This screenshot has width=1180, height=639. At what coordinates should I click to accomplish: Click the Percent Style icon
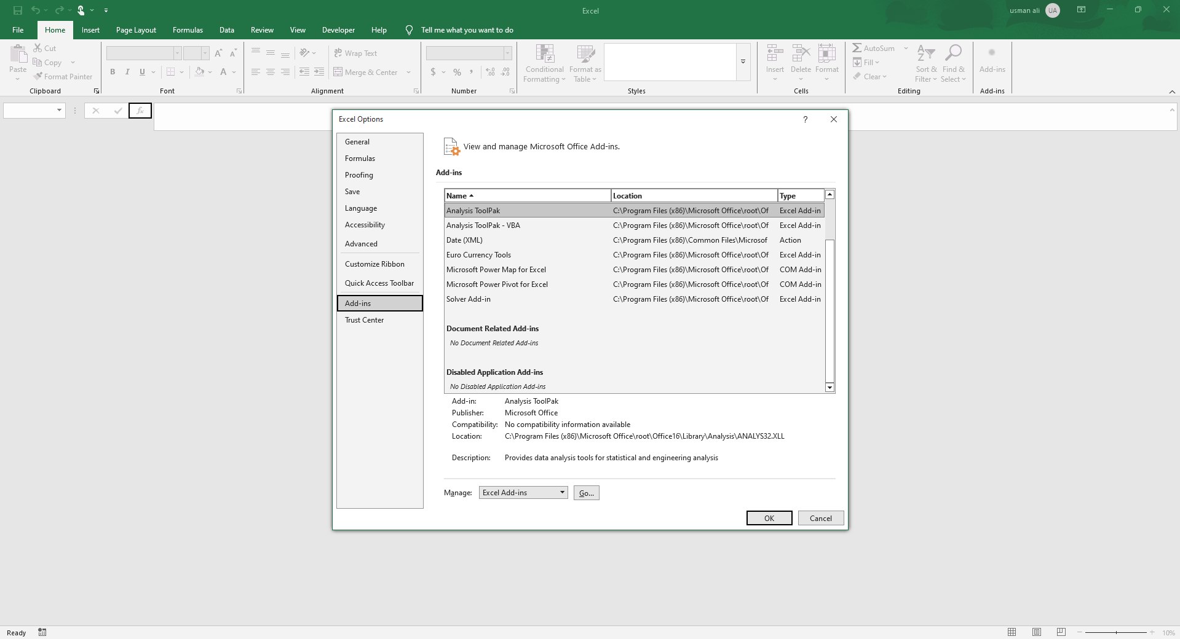click(x=457, y=72)
